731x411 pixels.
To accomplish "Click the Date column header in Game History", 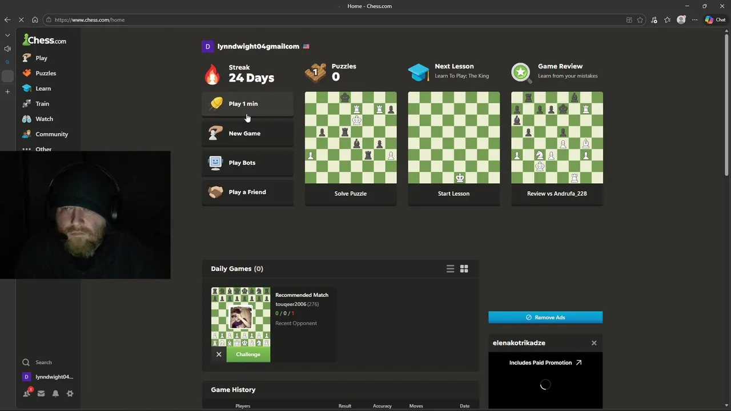I will click(465, 406).
